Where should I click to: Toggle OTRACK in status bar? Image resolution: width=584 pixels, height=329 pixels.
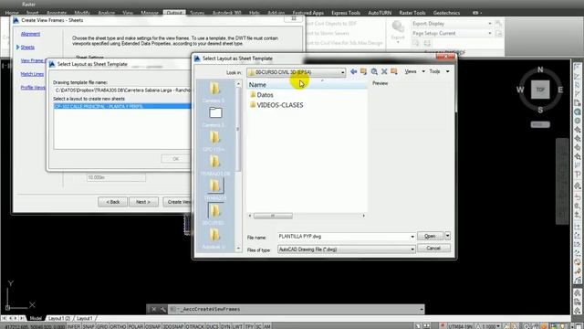click(194, 326)
